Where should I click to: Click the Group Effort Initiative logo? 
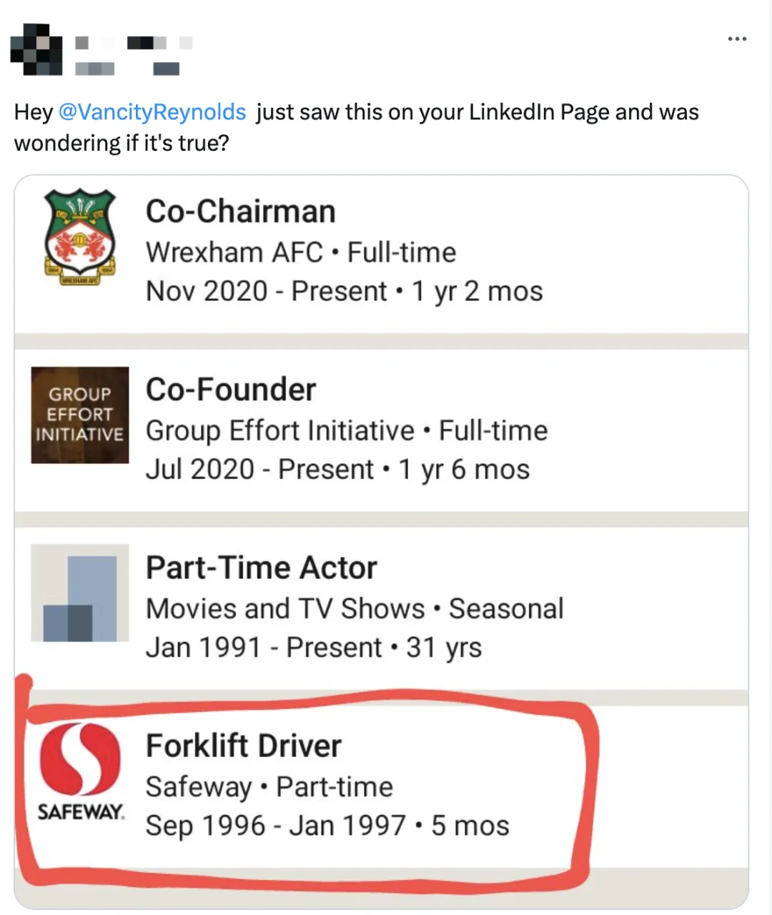(x=80, y=415)
